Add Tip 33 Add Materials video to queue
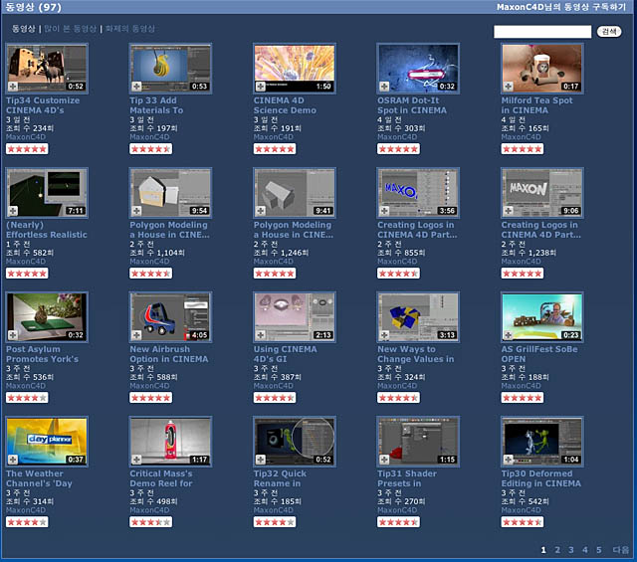Image resolution: width=637 pixels, height=562 pixels. coord(136,87)
